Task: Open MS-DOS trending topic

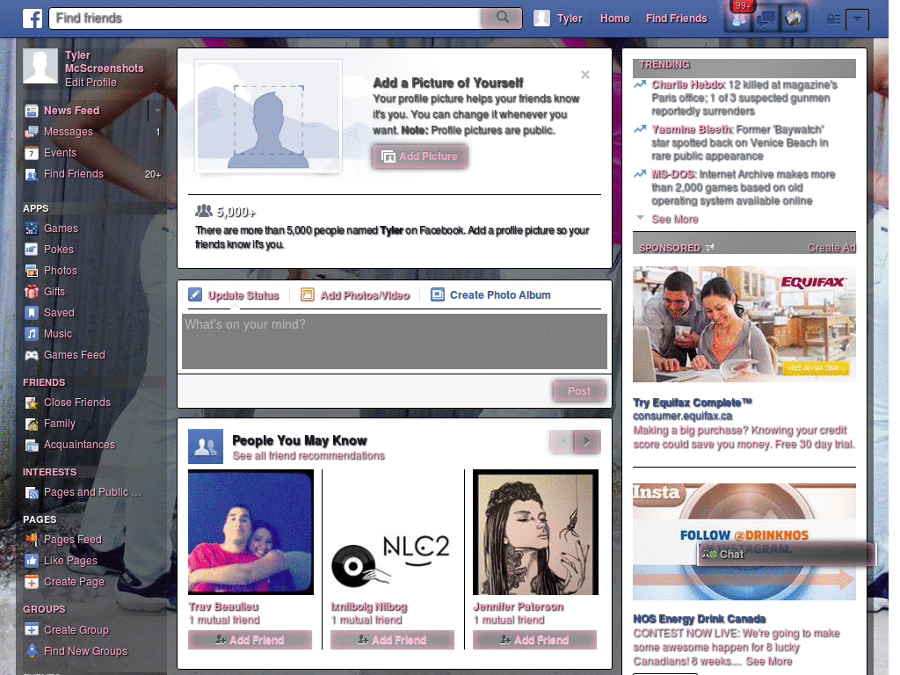Action: pos(673,175)
